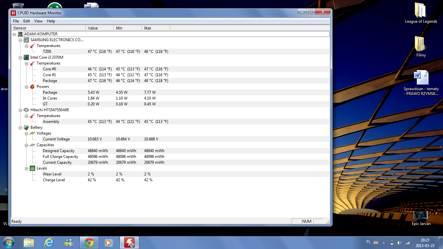Collapse the SAMSUNG ELECTRONICS node
443x249 pixels.
pyautogui.click(x=20, y=40)
